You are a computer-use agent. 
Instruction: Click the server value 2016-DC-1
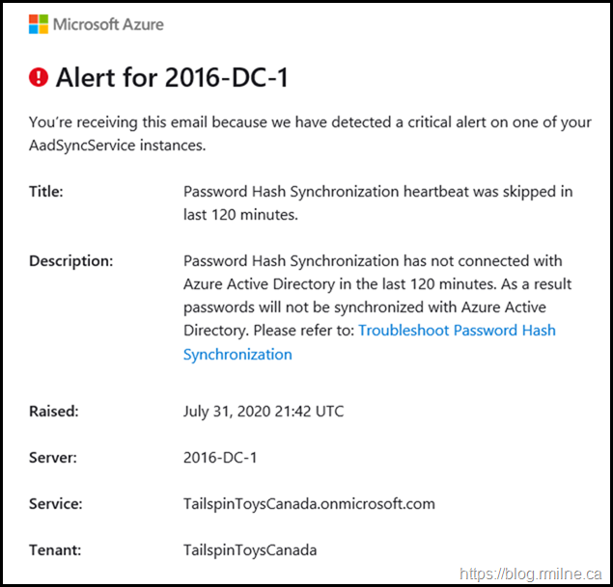tap(220, 458)
